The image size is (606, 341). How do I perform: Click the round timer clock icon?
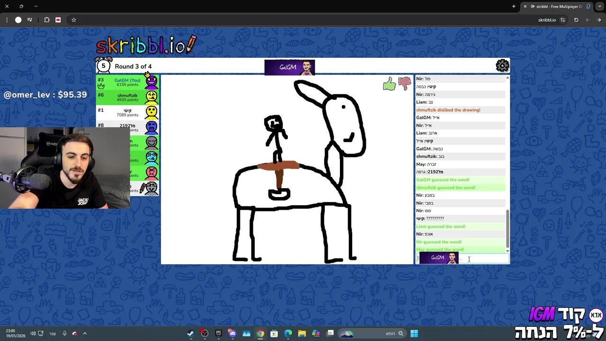103,65
